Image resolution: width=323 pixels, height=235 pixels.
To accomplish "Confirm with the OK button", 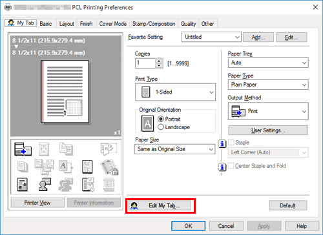I will click(x=188, y=226).
